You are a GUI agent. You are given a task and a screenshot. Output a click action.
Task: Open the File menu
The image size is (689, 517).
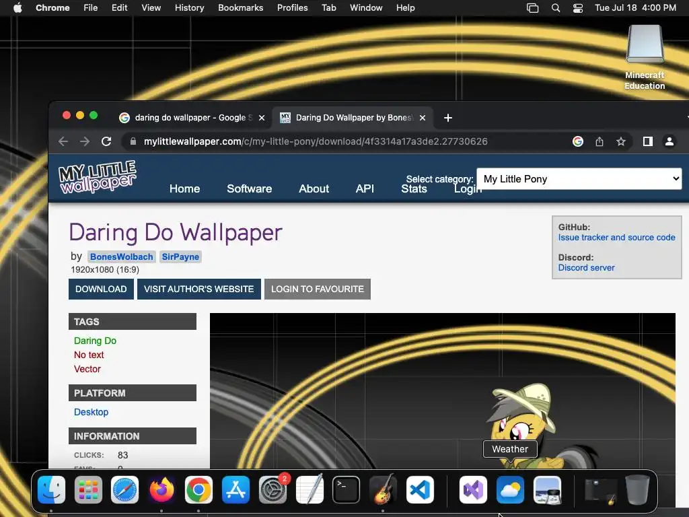(91, 8)
